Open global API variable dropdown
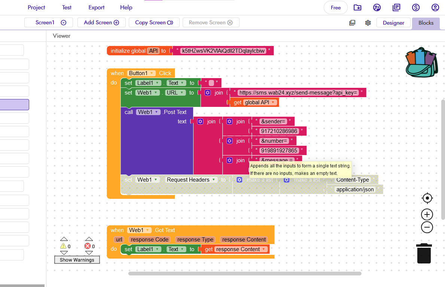The image size is (445, 287). pyautogui.click(x=273, y=102)
